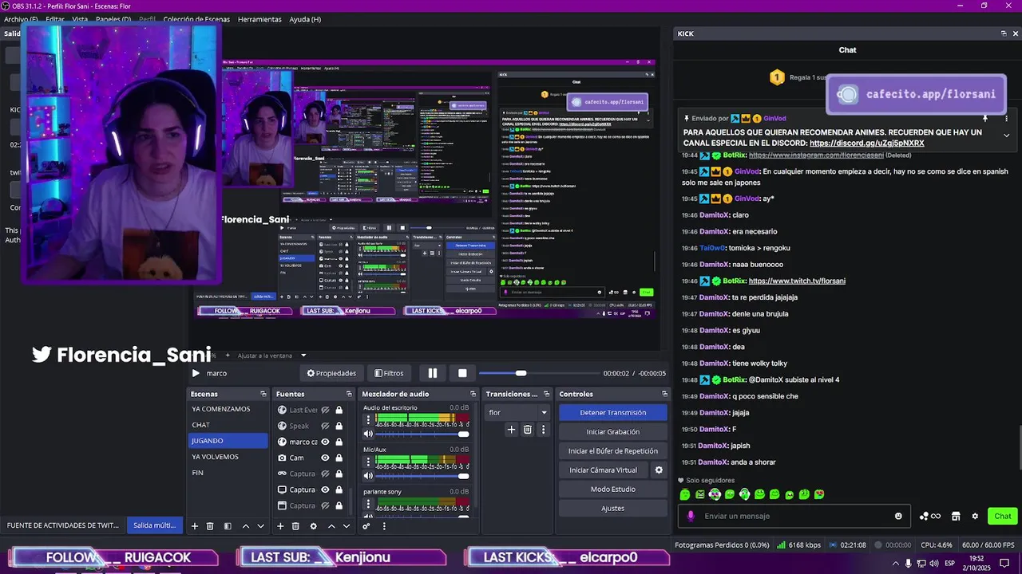1022x574 pixels.
Task: Switch to the Salida múlti... tab
Action: coord(154,525)
